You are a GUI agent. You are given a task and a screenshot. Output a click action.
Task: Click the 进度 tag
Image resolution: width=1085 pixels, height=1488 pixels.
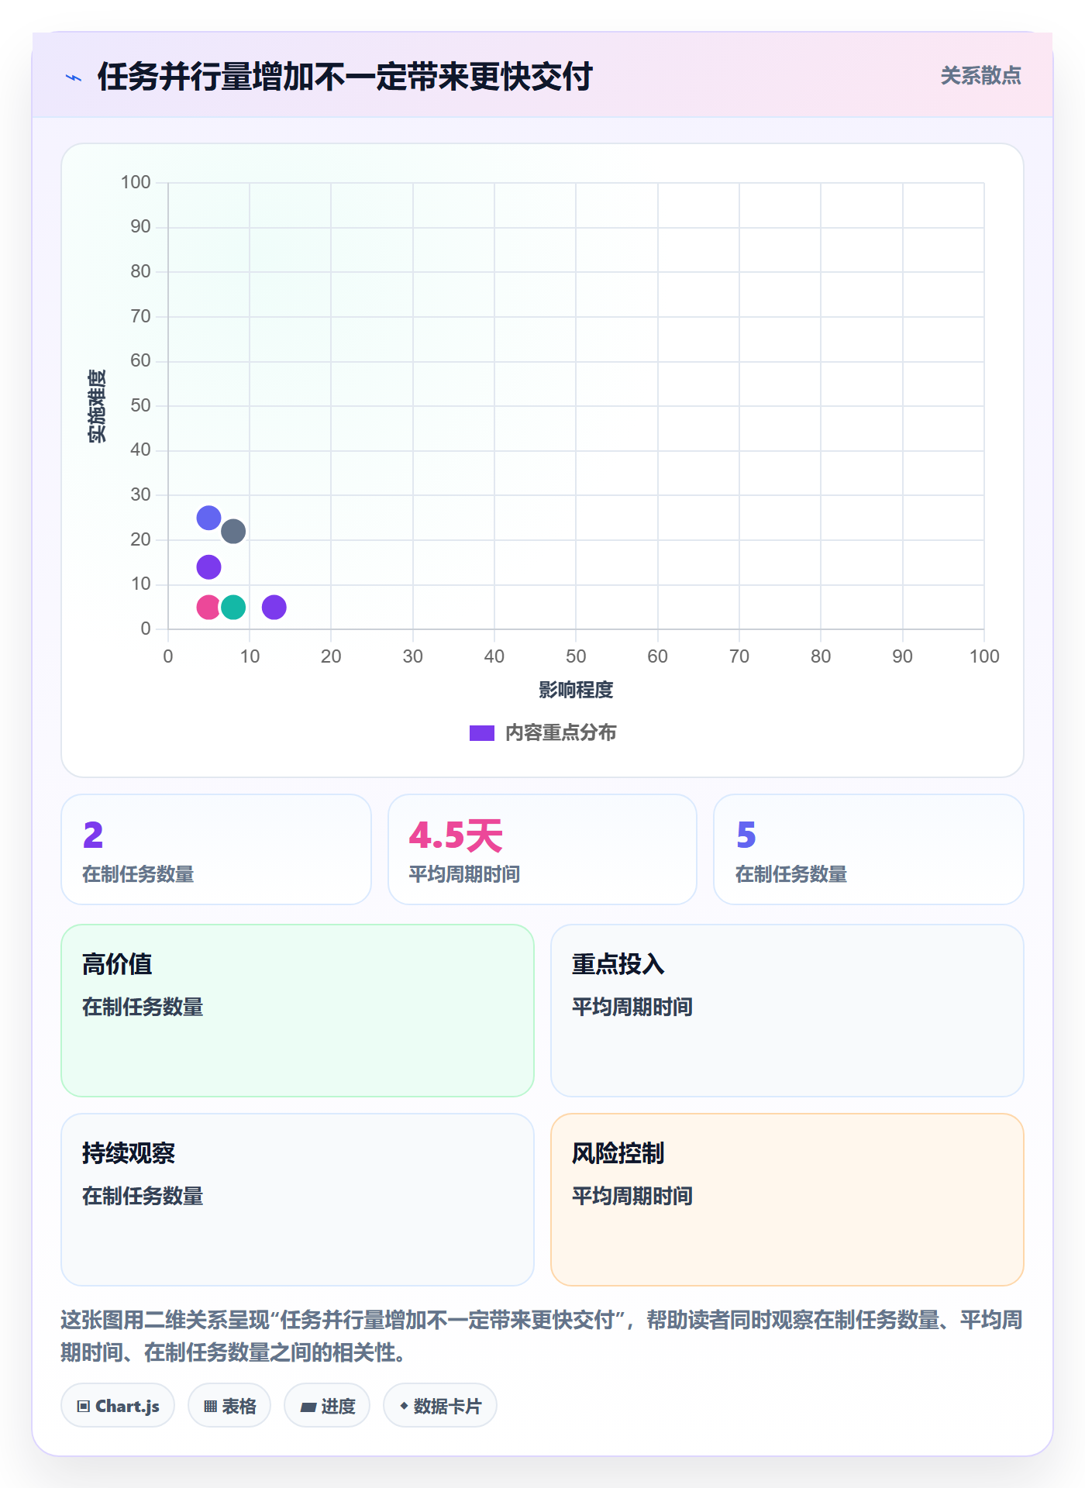tap(327, 1405)
